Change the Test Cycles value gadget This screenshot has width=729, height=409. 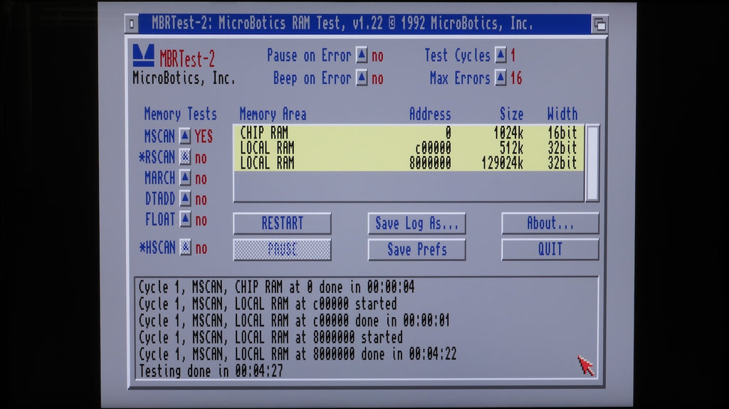(500, 55)
